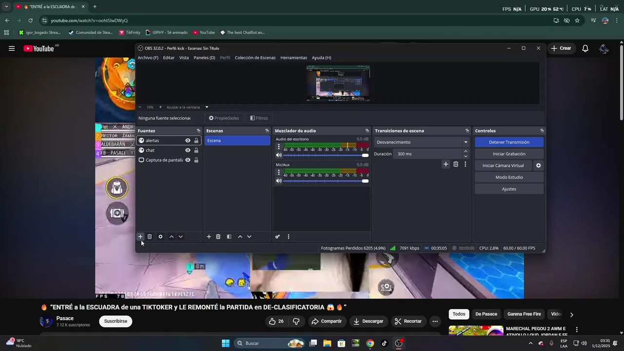The image size is (624, 351).
Task: Open Chrome tab search dropdown arrow
Action: tap(6, 7)
